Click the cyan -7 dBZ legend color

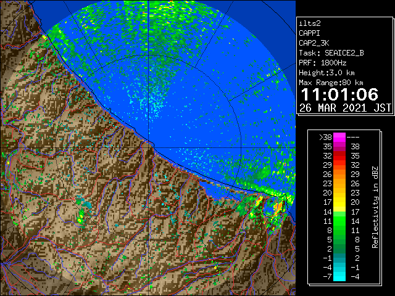tap(339, 276)
